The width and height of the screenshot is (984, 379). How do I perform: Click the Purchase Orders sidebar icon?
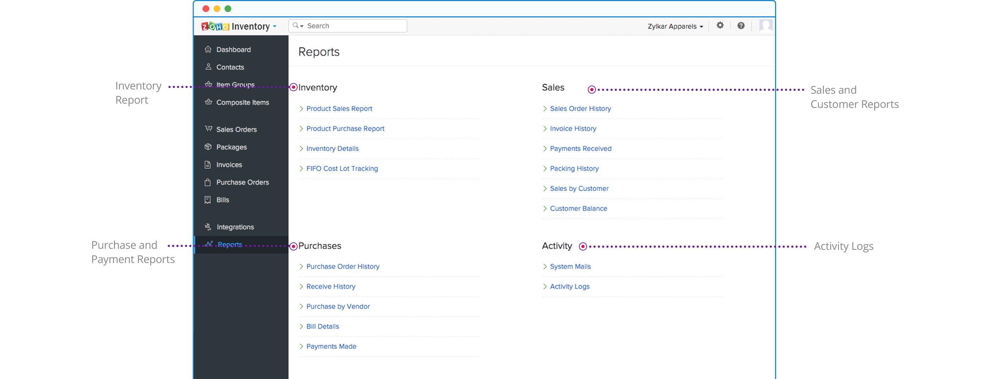(208, 182)
